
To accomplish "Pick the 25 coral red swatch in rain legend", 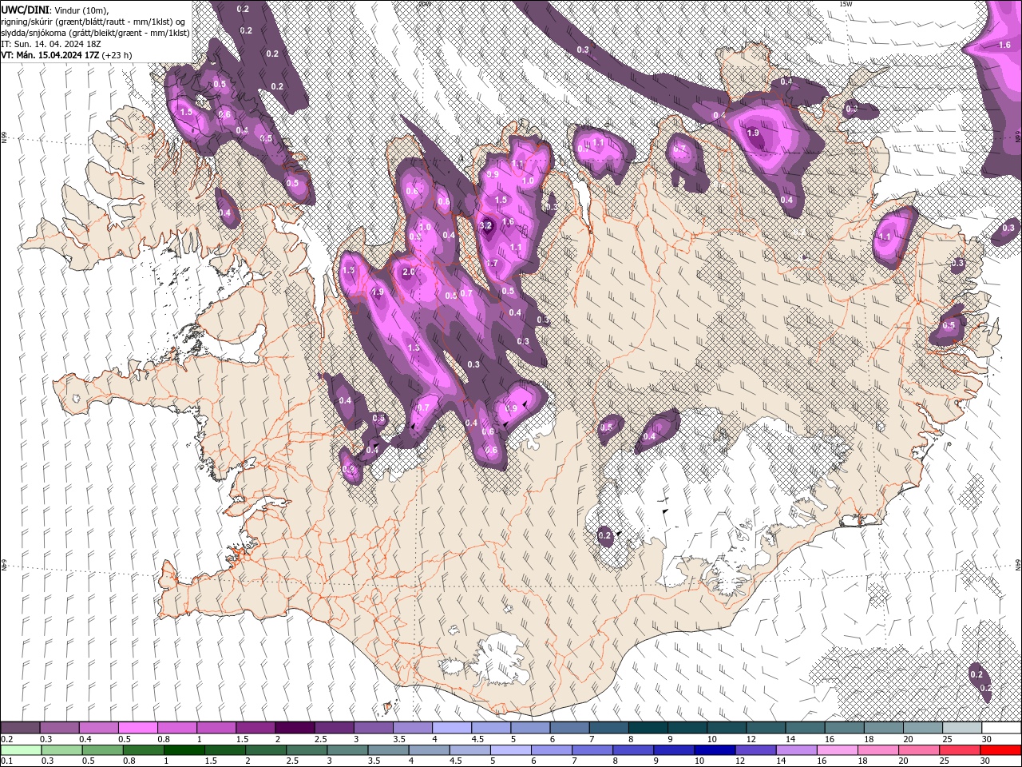I will (961, 749).
